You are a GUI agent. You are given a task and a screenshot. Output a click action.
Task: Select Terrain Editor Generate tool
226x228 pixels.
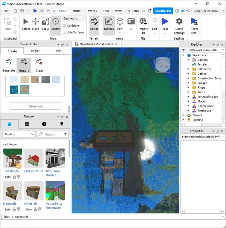9,64
